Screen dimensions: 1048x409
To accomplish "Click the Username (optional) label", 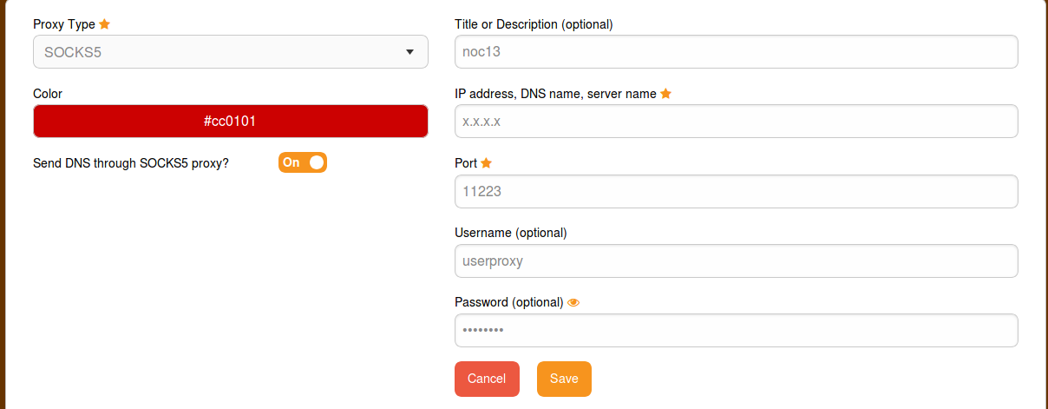I will point(510,233).
